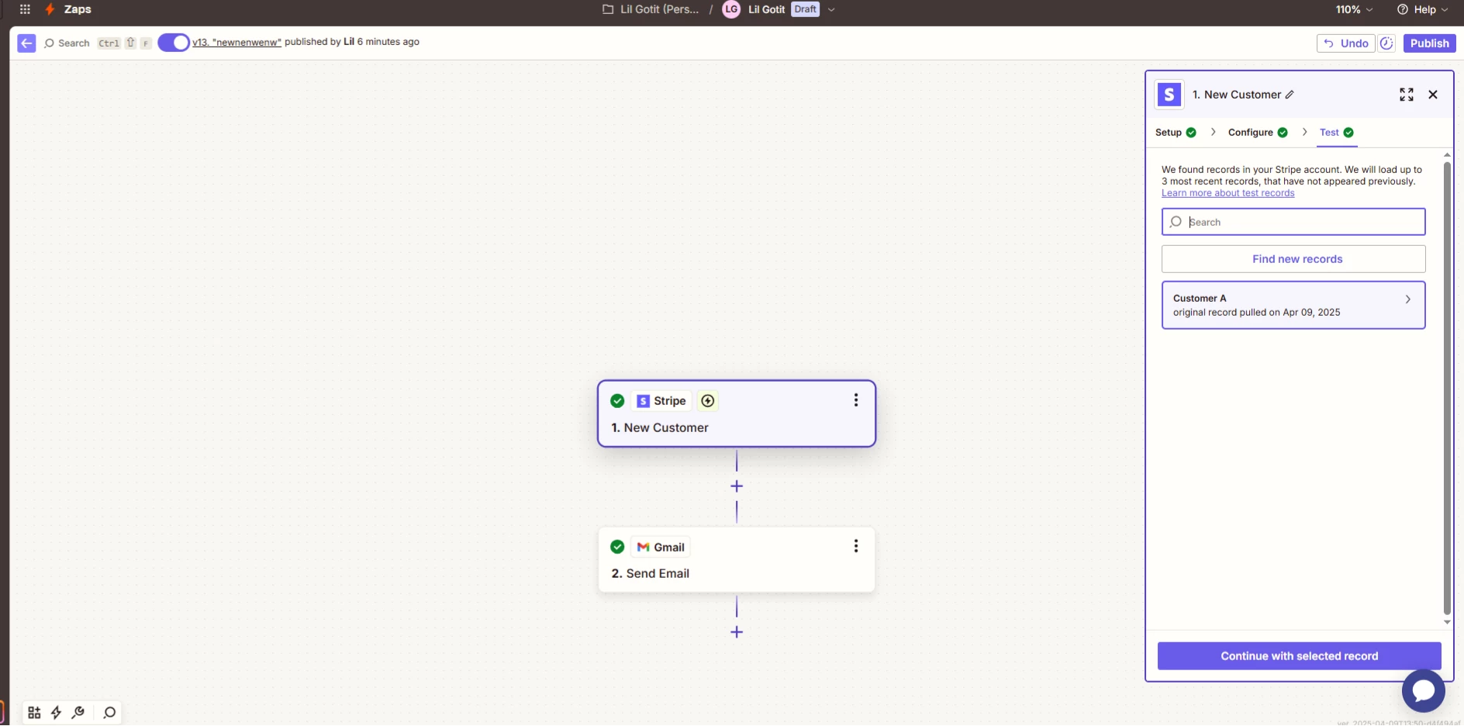Viewport: 1464px width, 726px height.
Task: Switch to the Setup tab
Action: click(x=1176, y=133)
